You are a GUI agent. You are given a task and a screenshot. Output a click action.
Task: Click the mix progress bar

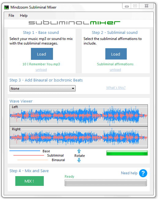106,183
